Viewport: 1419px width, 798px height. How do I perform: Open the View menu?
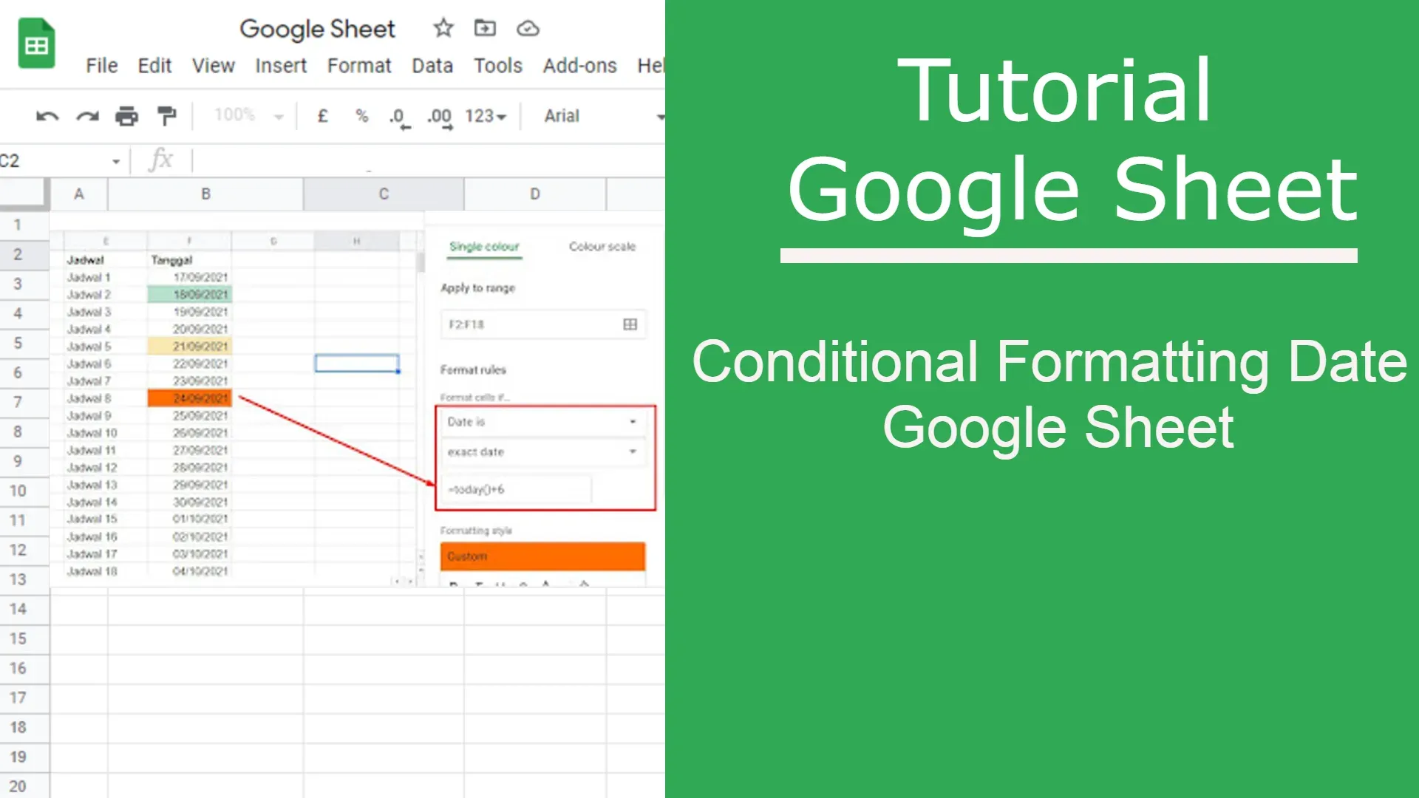click(214, 66)
